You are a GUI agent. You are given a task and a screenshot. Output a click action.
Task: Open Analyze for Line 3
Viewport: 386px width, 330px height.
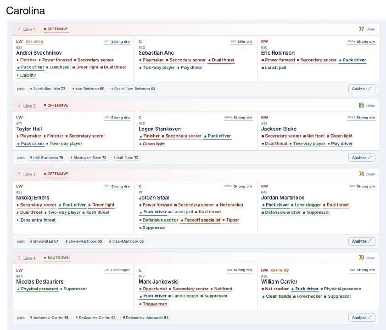[x=362, y=241]
